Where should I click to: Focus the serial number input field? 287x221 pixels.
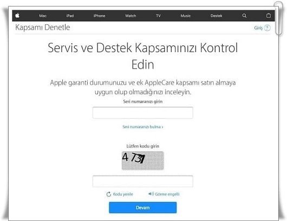(x=143, y=113)
